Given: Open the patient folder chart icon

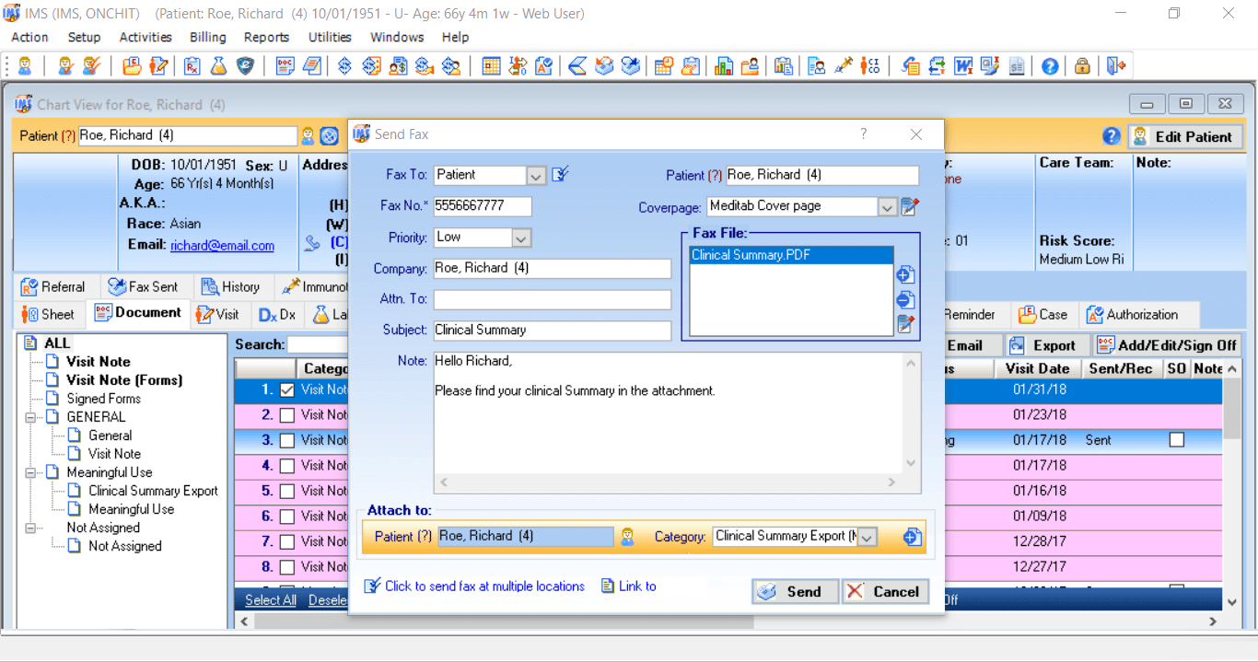Looking at the screenshot, I should pyautogui.click(x=133, y=66).
